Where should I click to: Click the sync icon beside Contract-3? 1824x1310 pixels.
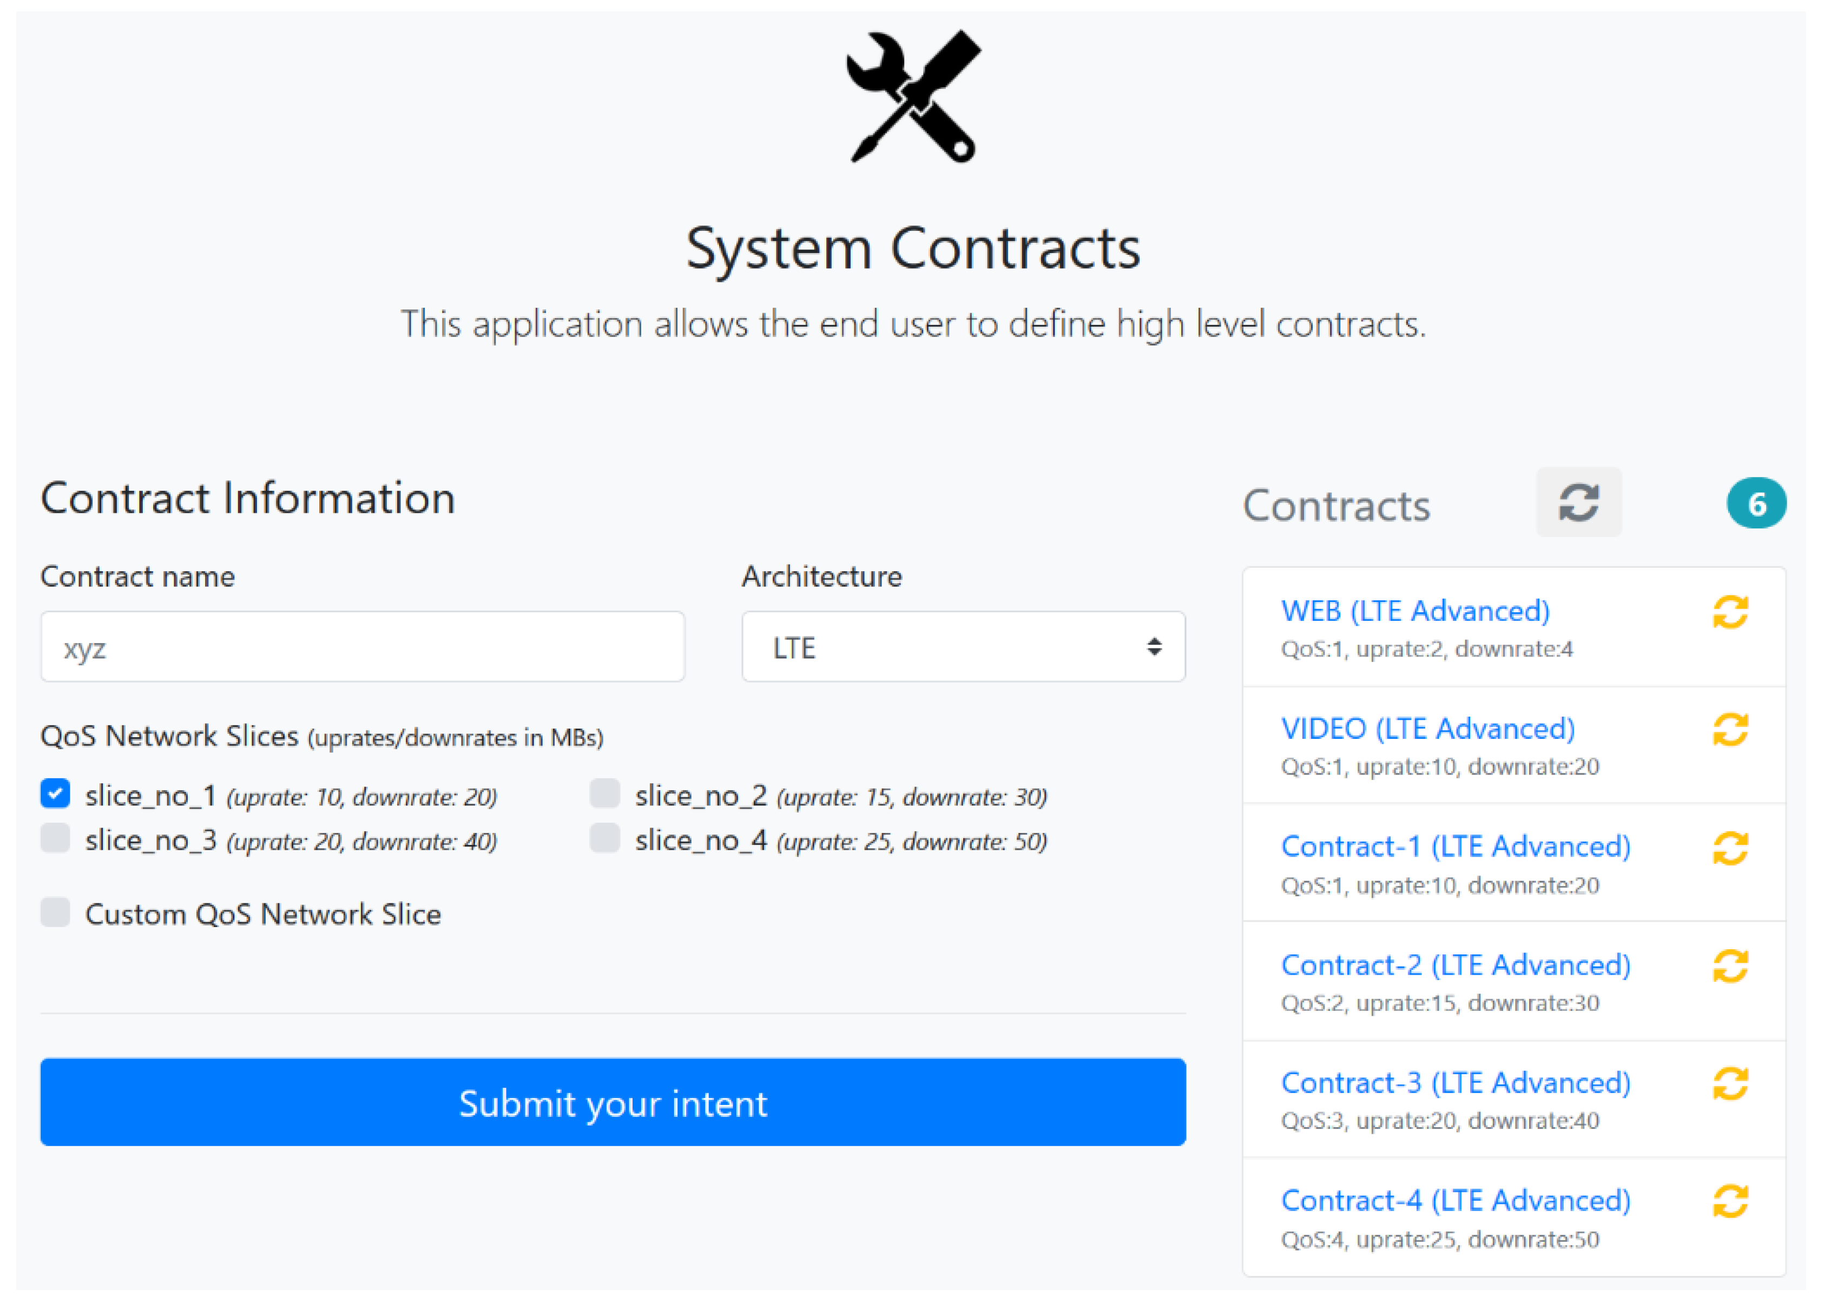1730,1083
